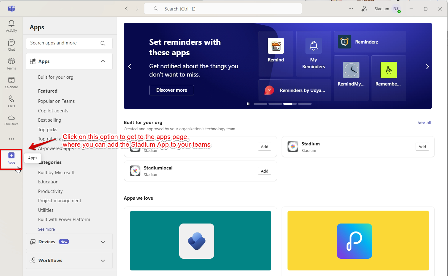Screen dimensions: 448x276
Task: Select Built by Microsoft category
Action: 56,173
